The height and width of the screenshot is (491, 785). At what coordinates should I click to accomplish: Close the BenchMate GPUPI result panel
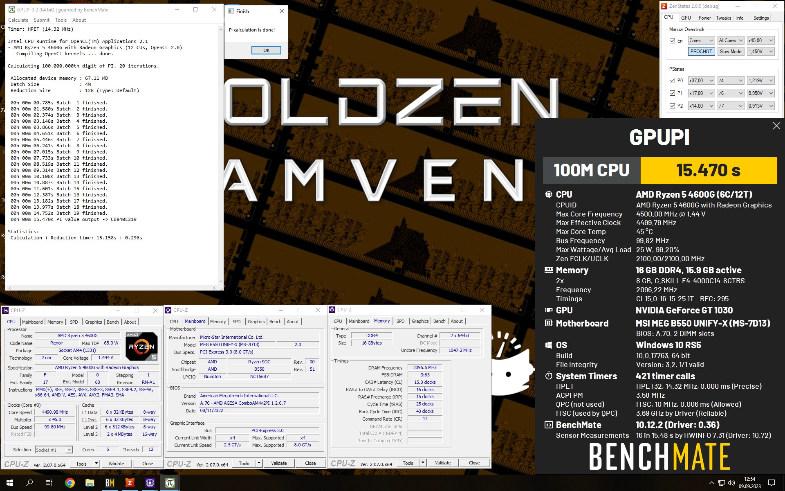pos(776,126)
